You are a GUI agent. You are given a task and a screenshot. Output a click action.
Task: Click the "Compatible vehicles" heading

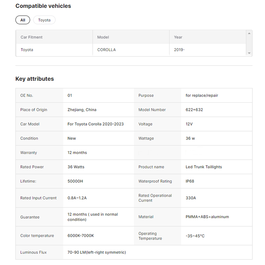(43, 6)
